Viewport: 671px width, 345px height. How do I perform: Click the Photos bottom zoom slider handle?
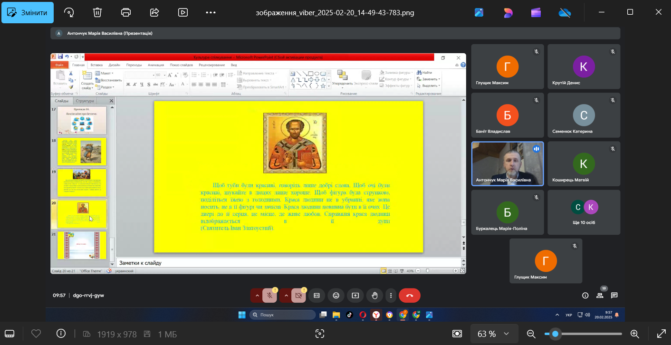click(555, 334)
